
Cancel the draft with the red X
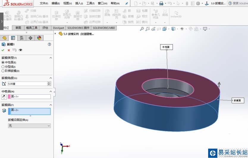coord(9,50)
